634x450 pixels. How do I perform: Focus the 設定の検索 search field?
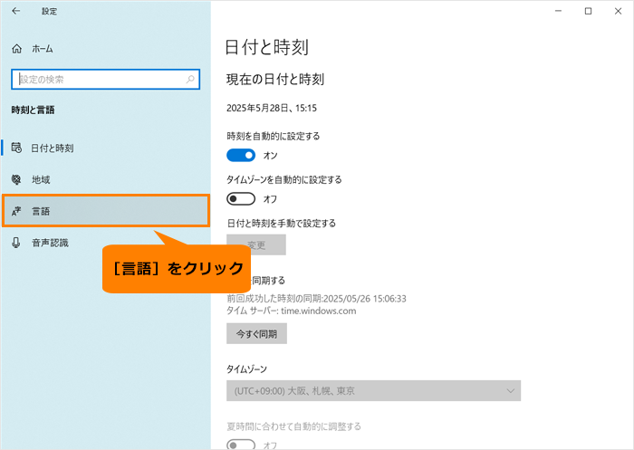click(x=106, y=80)
